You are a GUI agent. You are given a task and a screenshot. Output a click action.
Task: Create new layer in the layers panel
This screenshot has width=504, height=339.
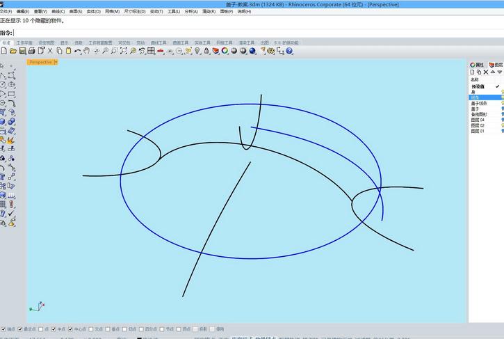[472, 72]
